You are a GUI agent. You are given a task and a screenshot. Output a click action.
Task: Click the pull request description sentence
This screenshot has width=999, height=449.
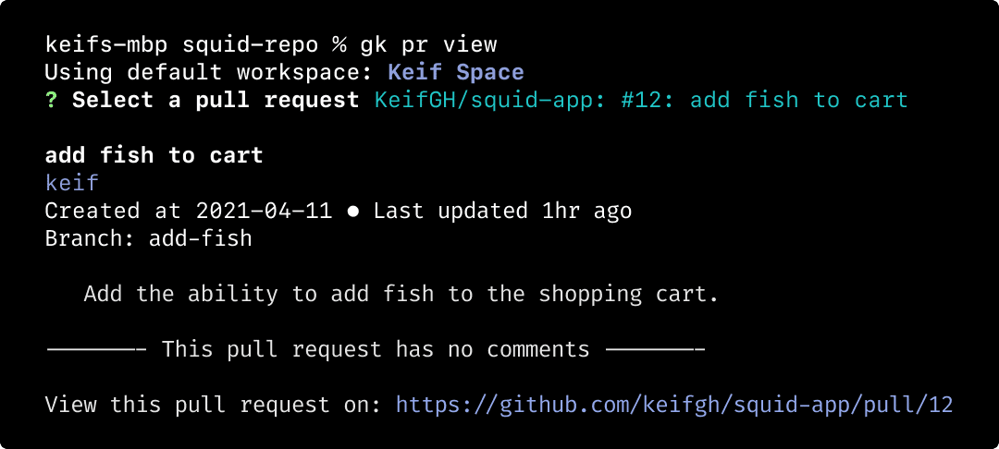401,295
